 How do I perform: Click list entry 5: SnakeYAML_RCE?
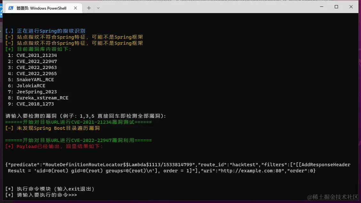pos(31,80)
